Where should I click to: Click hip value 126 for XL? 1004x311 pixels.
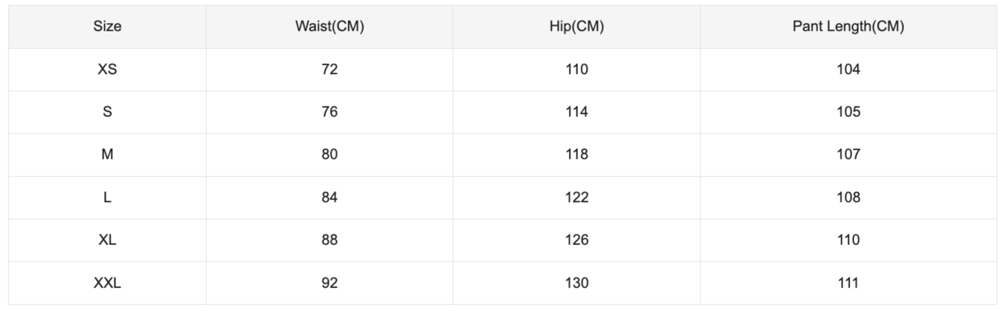[577, 240]
